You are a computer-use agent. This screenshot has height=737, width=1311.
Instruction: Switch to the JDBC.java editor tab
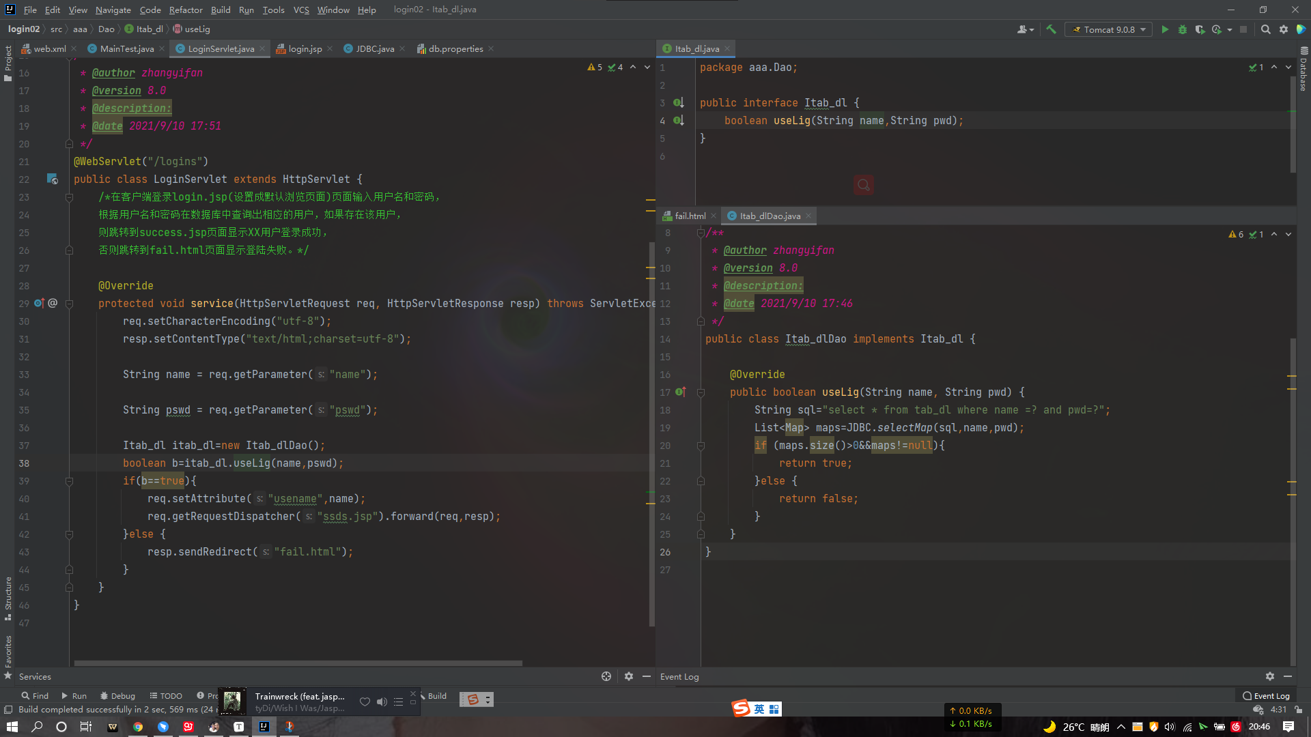pyautogui.click(x=374, y=48)
